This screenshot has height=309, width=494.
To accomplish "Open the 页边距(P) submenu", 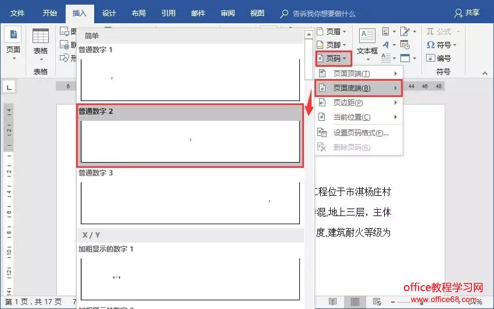I will coord(359,103).
